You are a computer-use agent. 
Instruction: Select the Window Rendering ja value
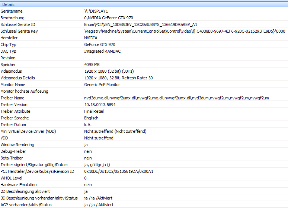click(x=86, y=145)
